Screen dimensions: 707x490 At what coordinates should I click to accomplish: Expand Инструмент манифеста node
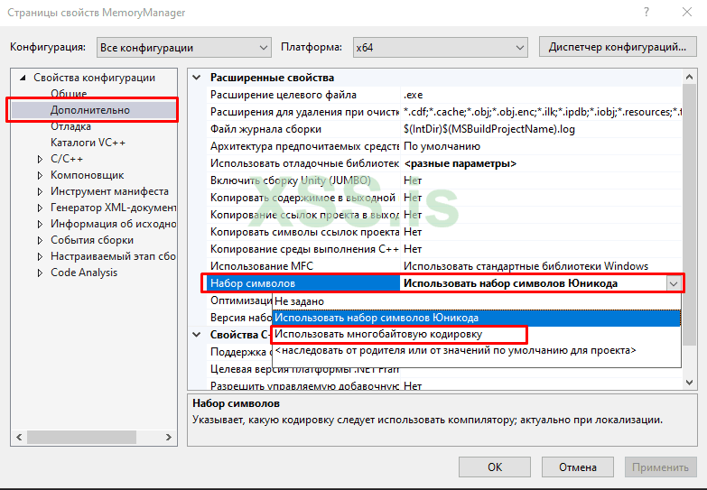point(40,191)
